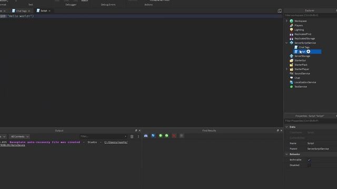This screenshot has height=189, width=337.
Task: Toggle the Archivable checkbox
Action: pyautogui.click(x=309, y=160)
